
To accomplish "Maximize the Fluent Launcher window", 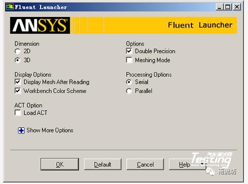I will click(228, 7).
